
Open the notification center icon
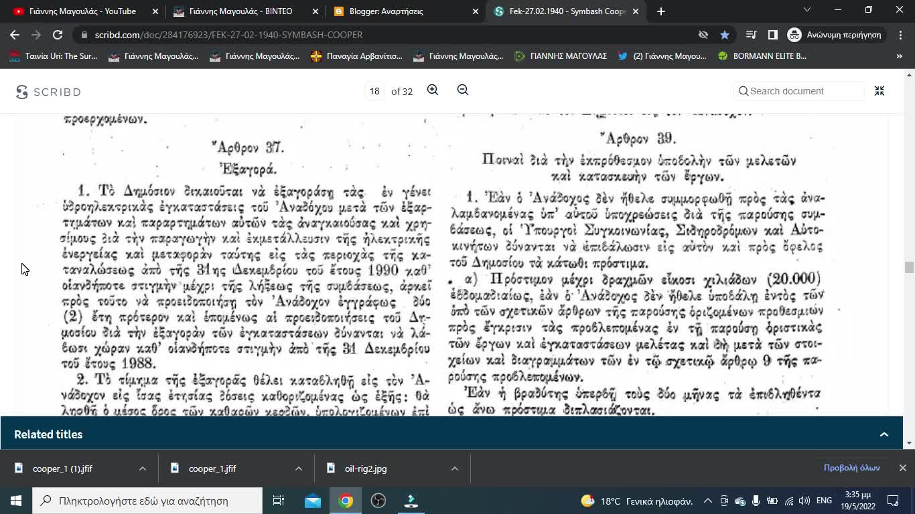coord(893,501)
